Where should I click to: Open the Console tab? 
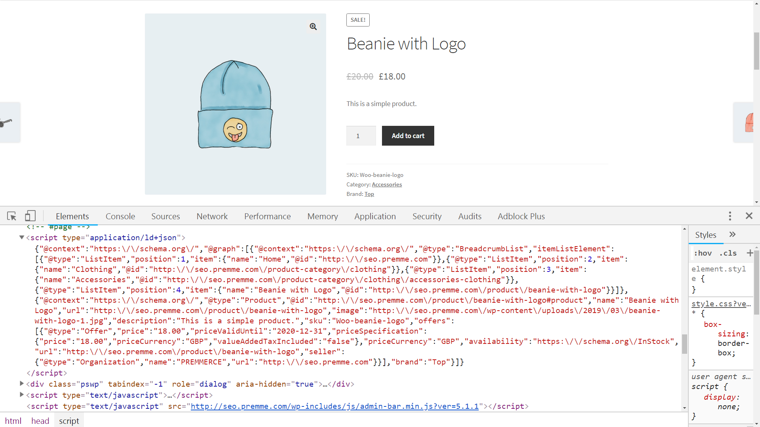click(120, 216)
